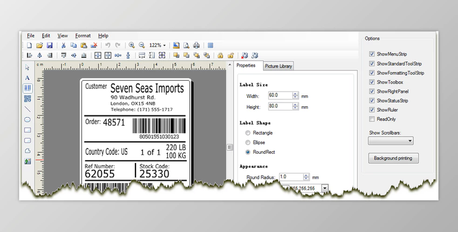This screenshot has height=232, width=458.
Task: Click the Round Radius spinner arrows
Action: click(306, 177)
